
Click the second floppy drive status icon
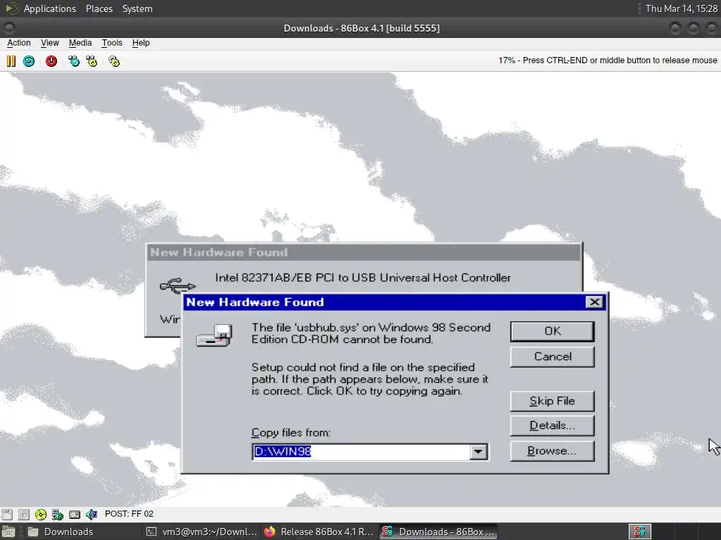(24, 514)
